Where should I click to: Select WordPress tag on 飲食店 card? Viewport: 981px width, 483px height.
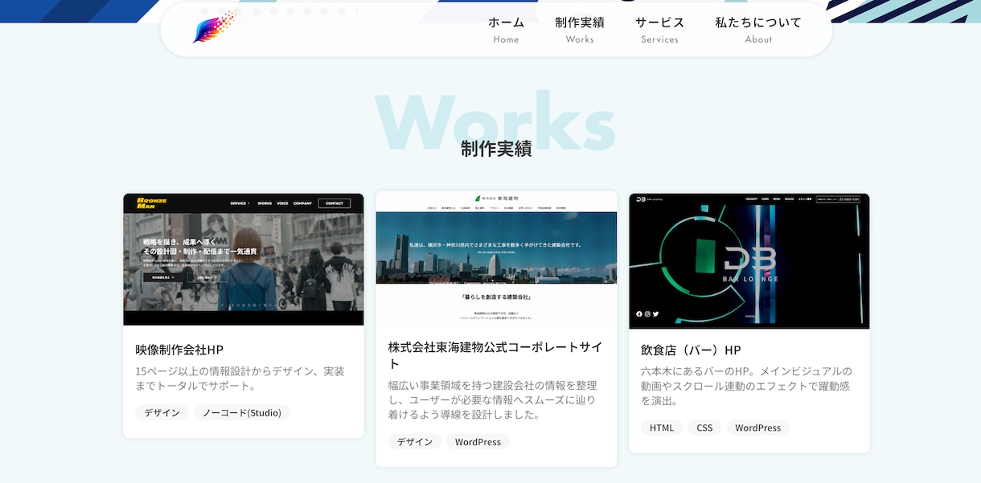(x=758, y=428)
